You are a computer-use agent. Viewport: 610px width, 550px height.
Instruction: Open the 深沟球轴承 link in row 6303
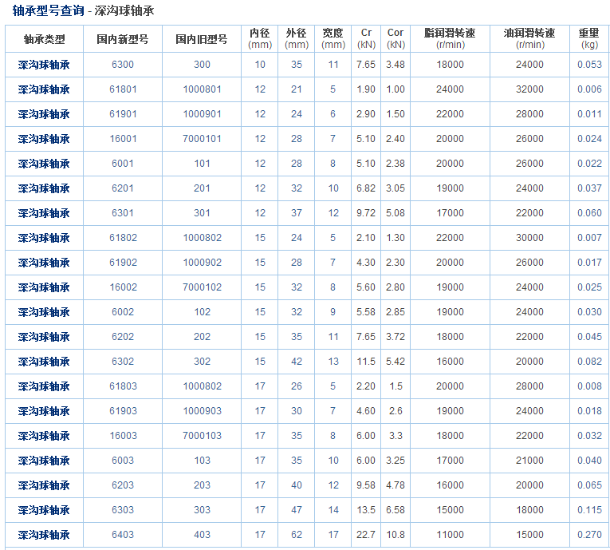[44, 510]
